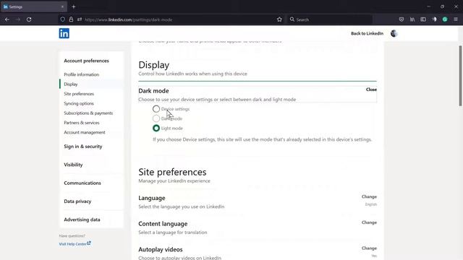Viewport: 463px width, 260px height.
Task: Open Display in sidebar
Action: point(71,84)
